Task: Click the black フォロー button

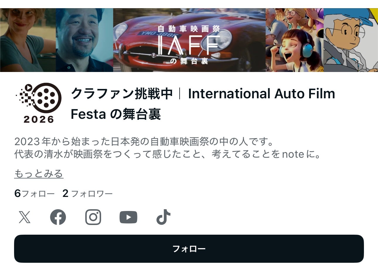Action: [189, 249]
